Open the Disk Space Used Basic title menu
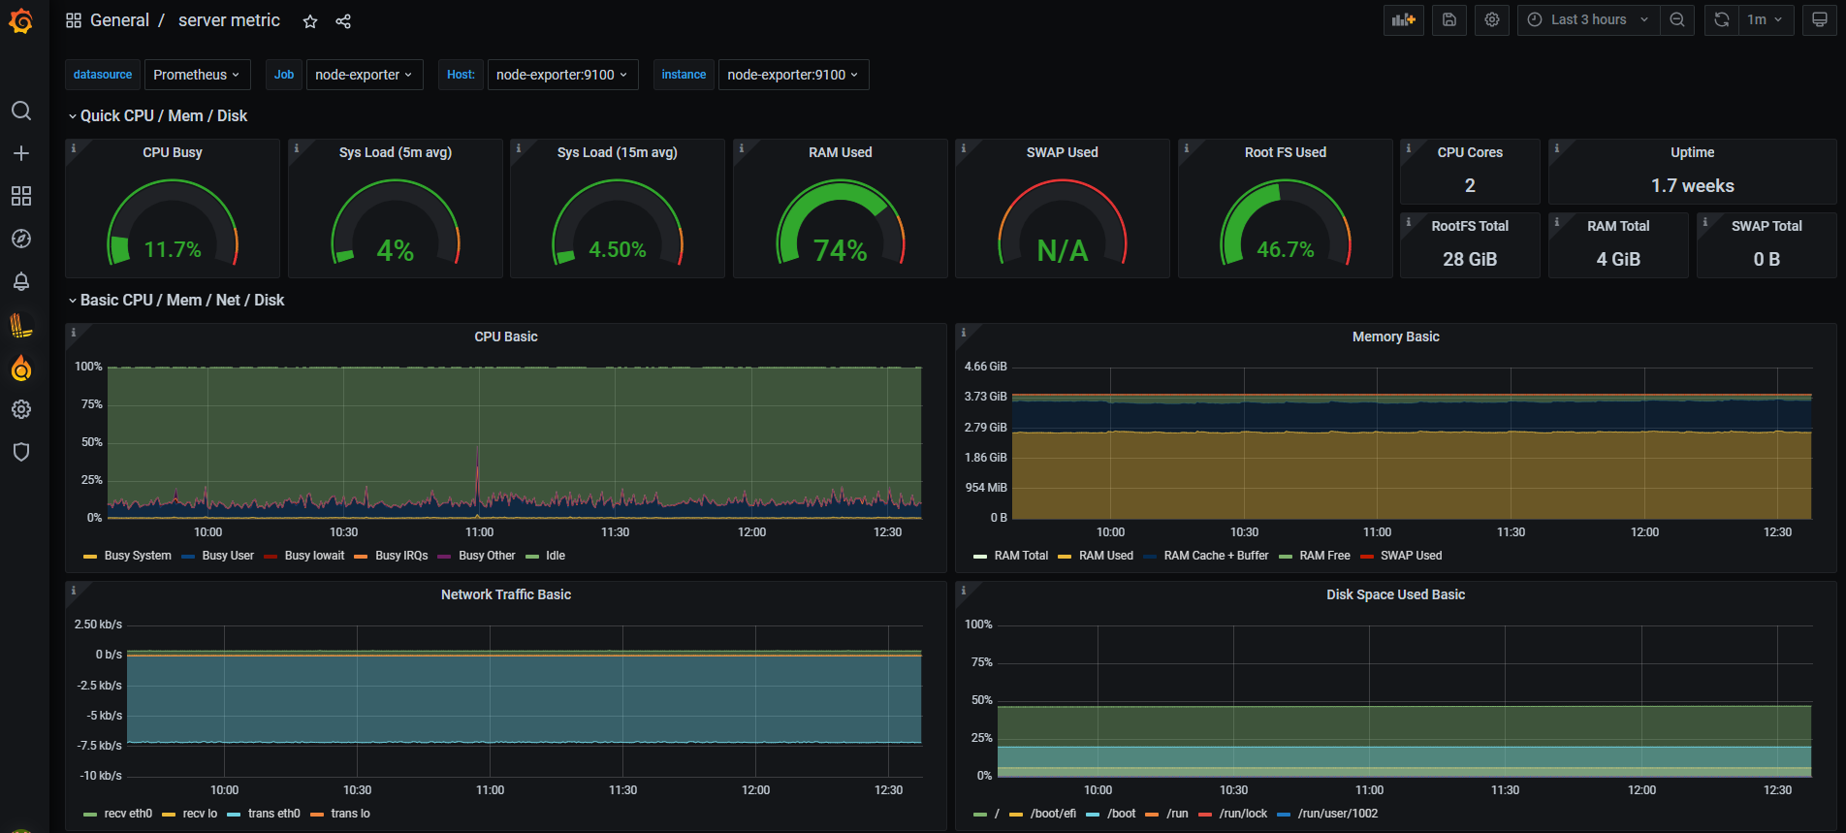The height and width of the screenshot is (833, 1846). (1396, 594)
